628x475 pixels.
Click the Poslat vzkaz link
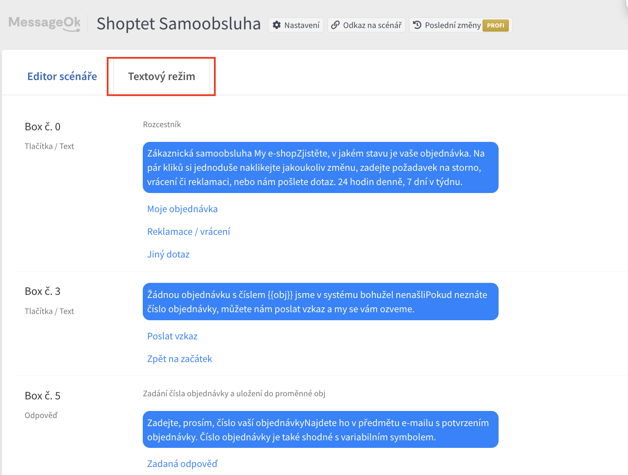pyautogui.click(x=172, y=336)
